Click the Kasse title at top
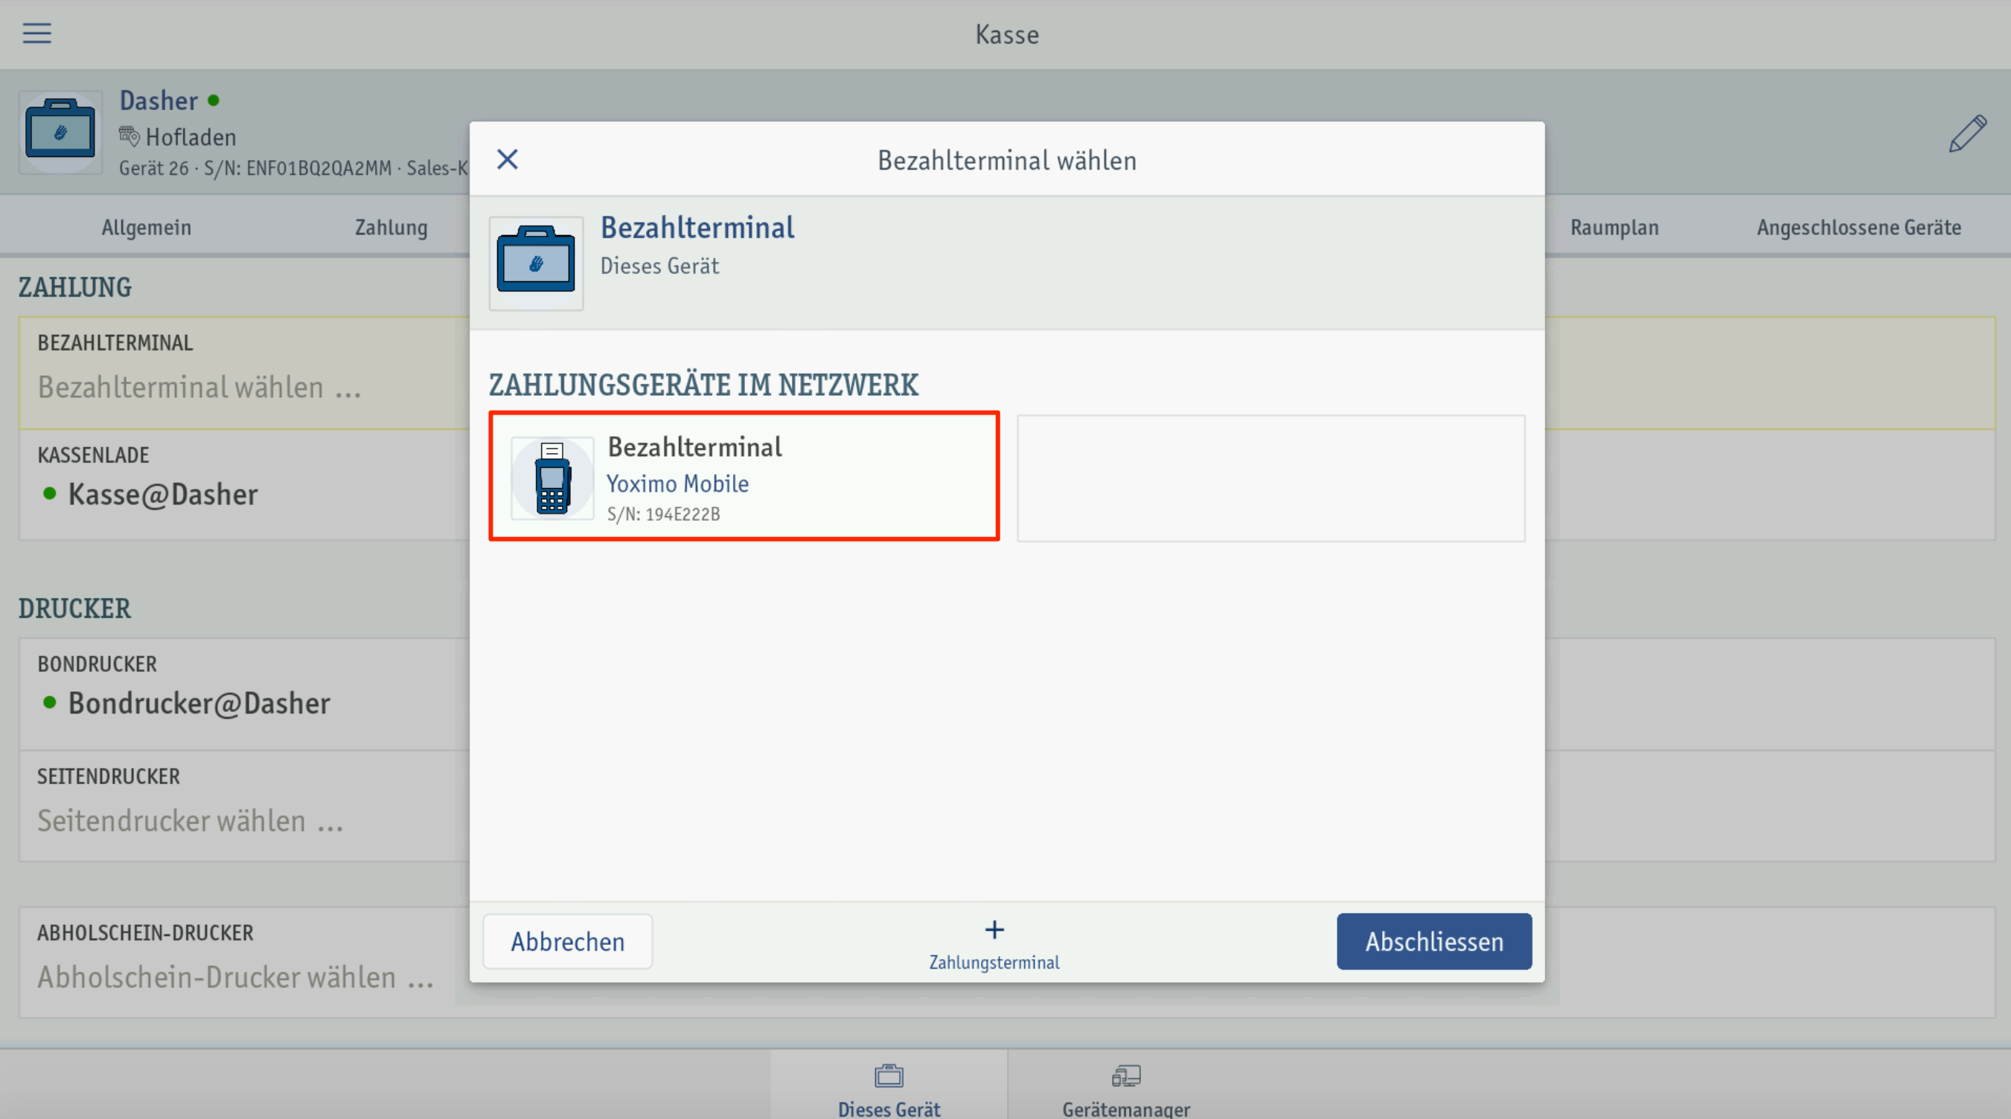The width and height of the screenshot is (2011, 1119). [x=1007, y=34]
